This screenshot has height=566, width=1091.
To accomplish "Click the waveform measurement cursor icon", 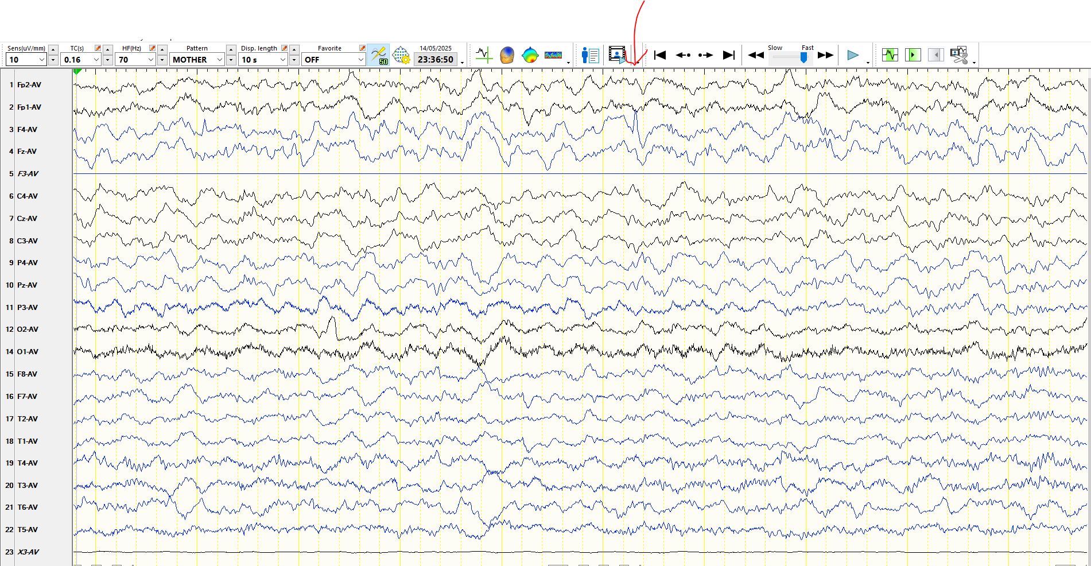I will [484, 55].
